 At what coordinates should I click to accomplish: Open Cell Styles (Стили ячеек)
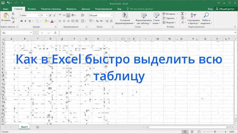coord(156,18)
